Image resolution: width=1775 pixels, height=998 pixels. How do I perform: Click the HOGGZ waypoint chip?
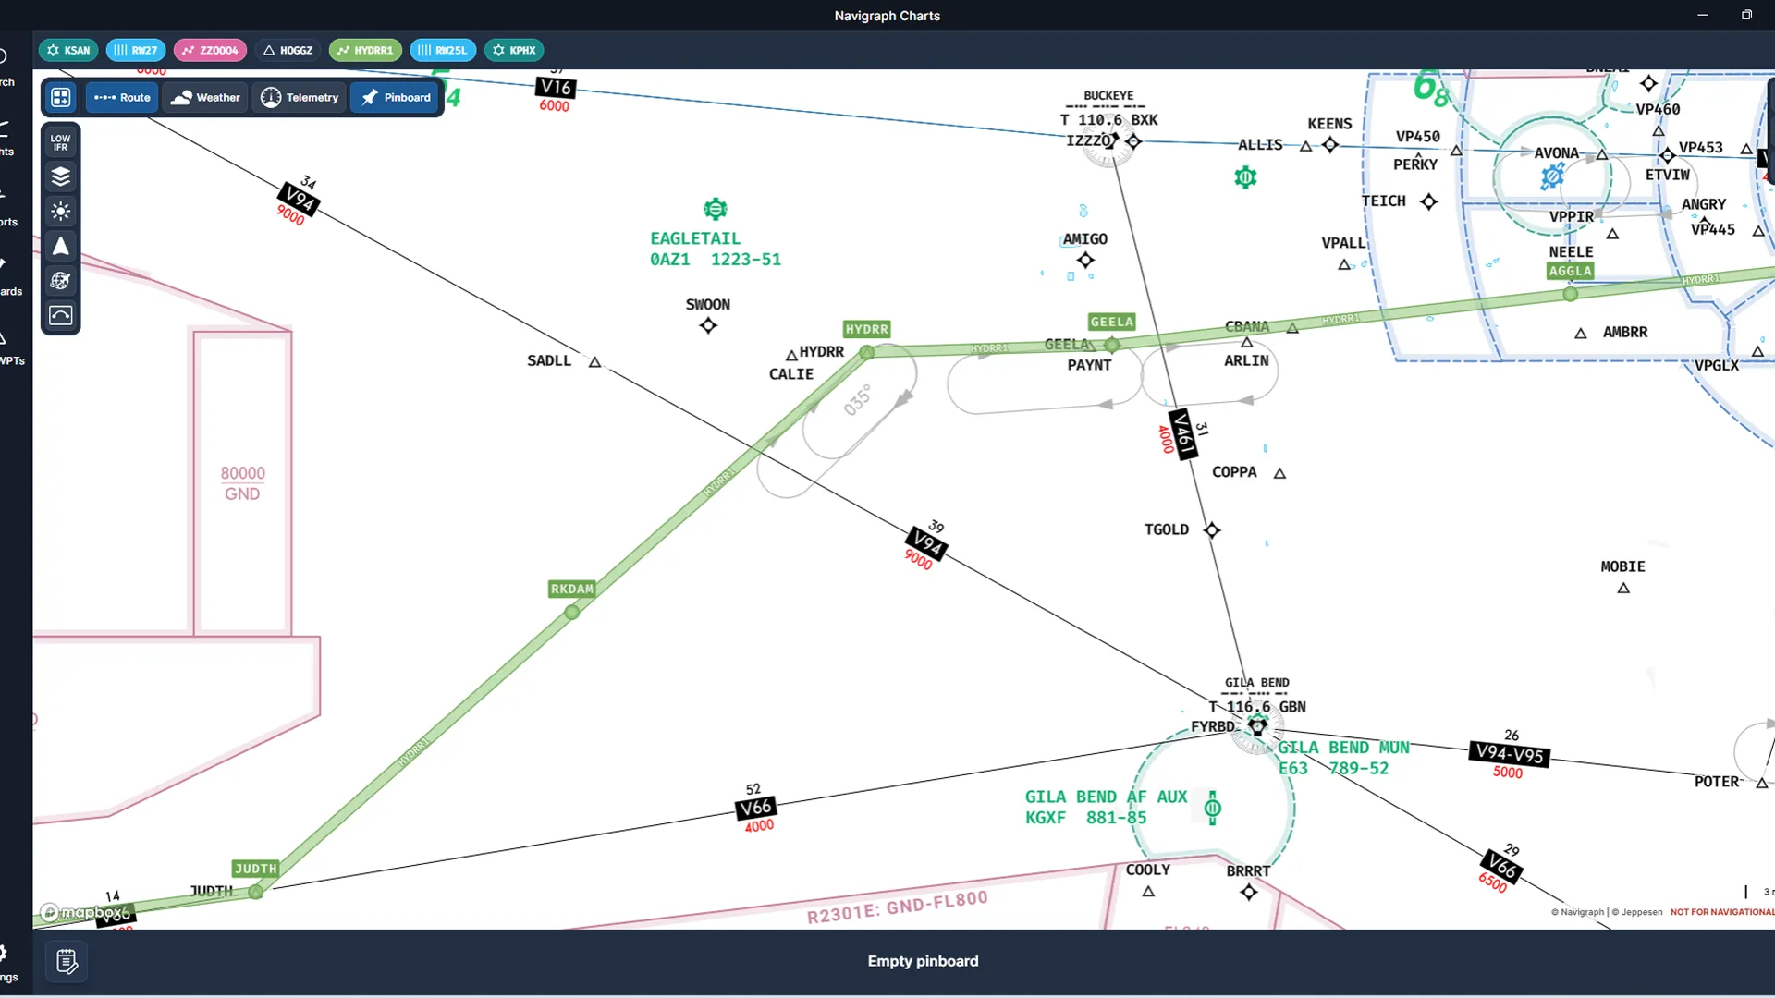288,50
